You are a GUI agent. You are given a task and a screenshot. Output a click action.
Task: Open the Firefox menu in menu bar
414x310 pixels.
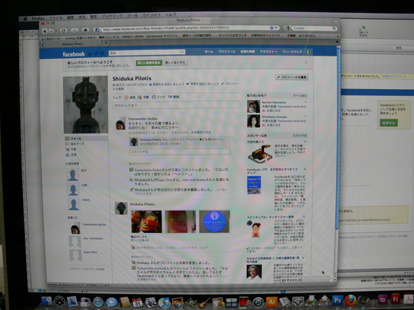(x=38, y=18)
